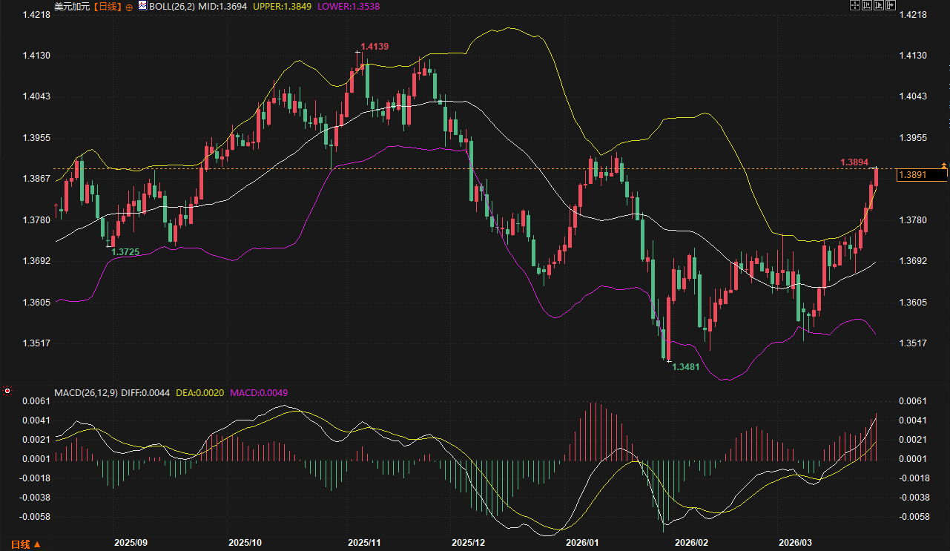Click the 【日线】 period label in title
The height and width of the screenshot is (551, 950).
coord(106,6)
